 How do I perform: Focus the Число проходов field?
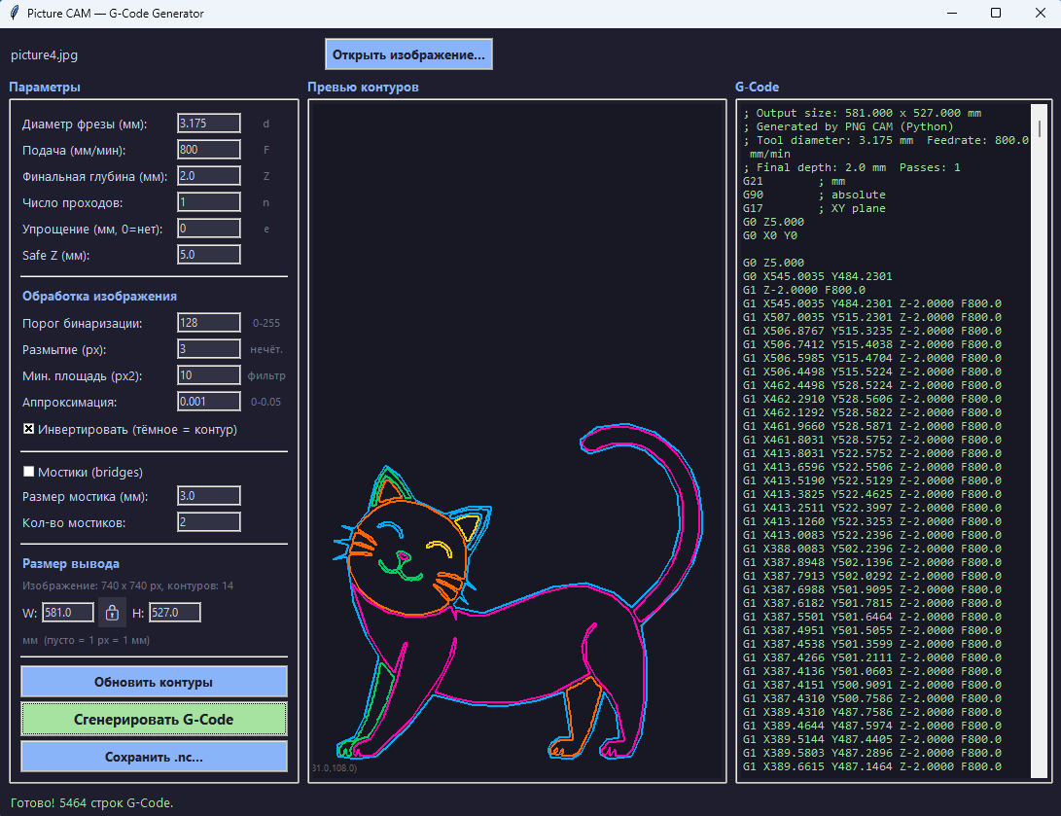[208, 202]
